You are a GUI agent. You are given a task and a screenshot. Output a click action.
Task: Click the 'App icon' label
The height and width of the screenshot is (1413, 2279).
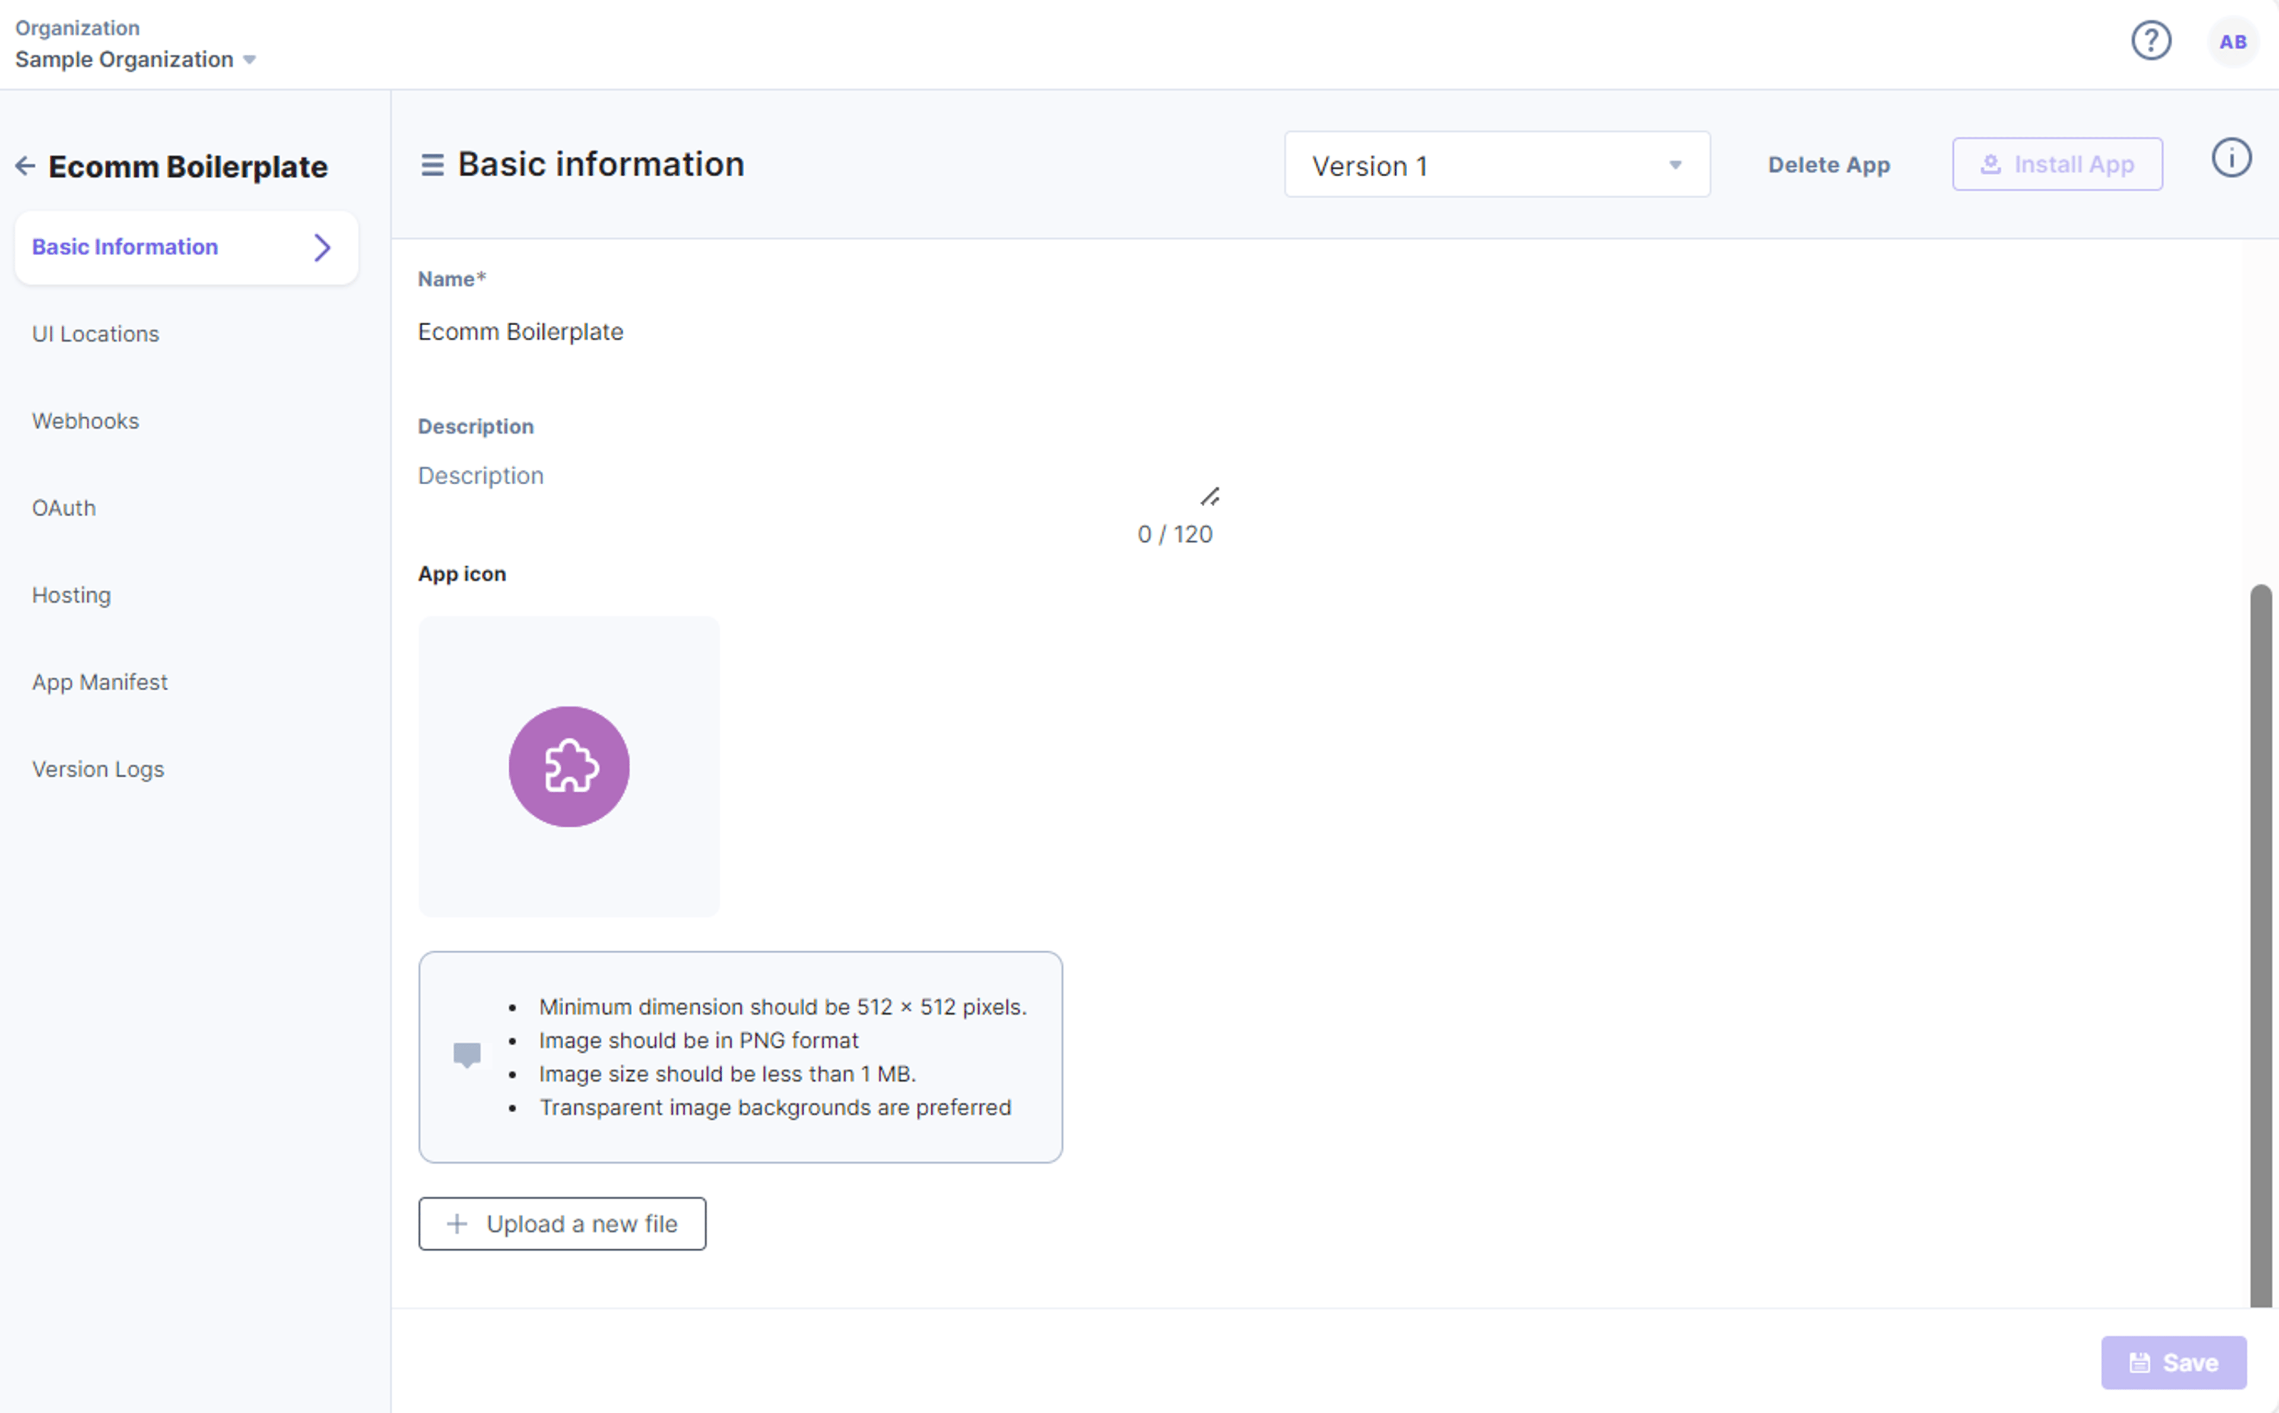(462, 574)
